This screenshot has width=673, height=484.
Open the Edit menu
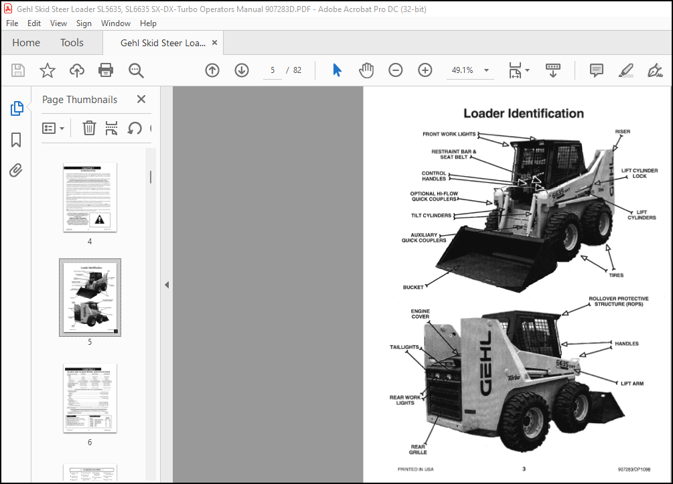(34, 23)
